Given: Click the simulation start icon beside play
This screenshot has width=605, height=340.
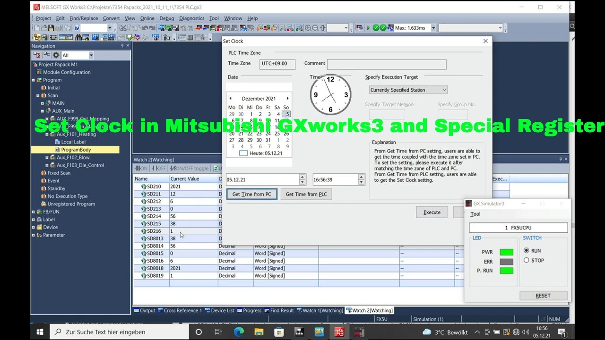Looking at the screenshot, I should 360,28.
